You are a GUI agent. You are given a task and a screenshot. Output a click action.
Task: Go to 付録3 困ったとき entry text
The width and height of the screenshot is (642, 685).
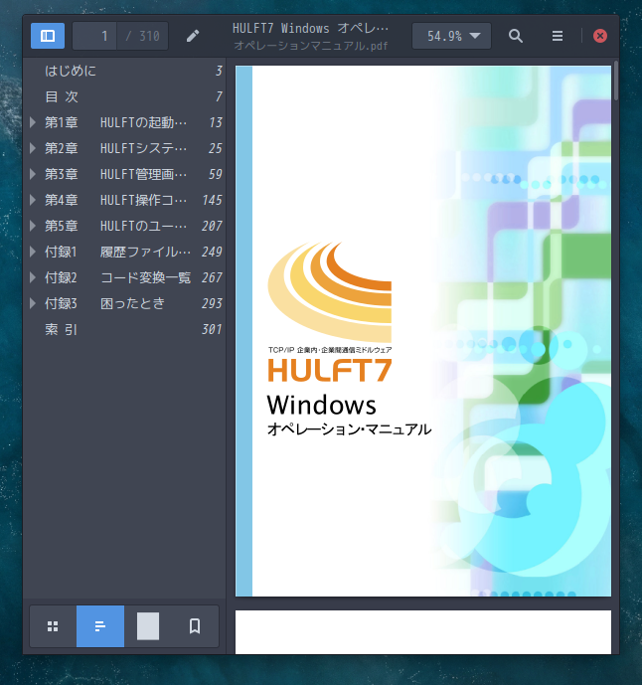click(x=104, y=303)
